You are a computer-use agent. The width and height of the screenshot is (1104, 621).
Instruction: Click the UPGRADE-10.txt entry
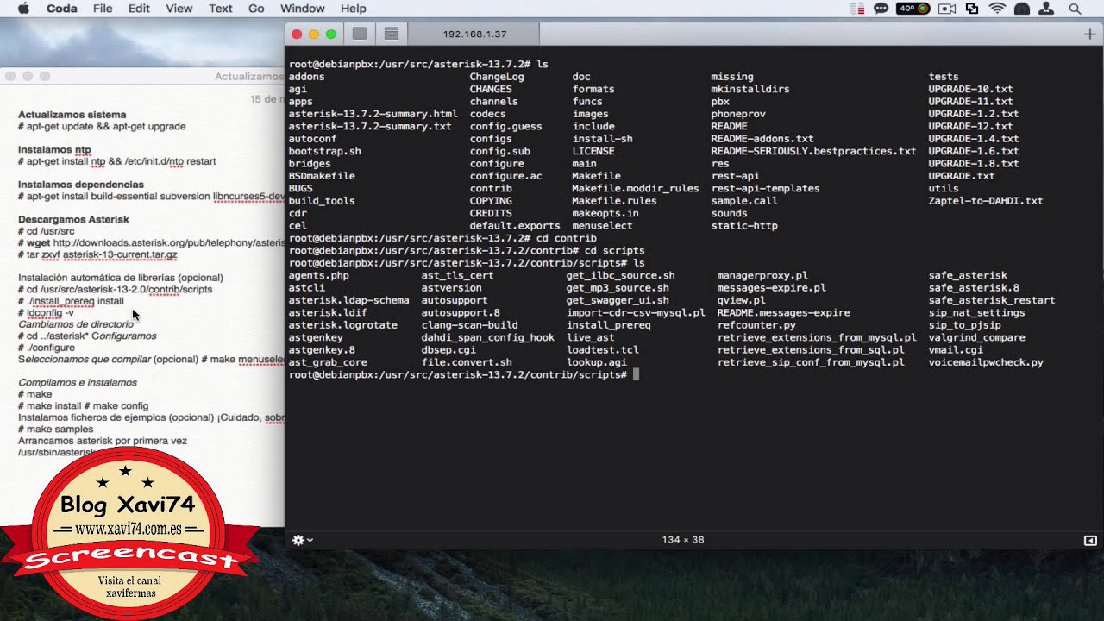970,89
